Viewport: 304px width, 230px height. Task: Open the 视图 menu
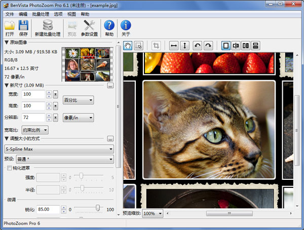71,14
